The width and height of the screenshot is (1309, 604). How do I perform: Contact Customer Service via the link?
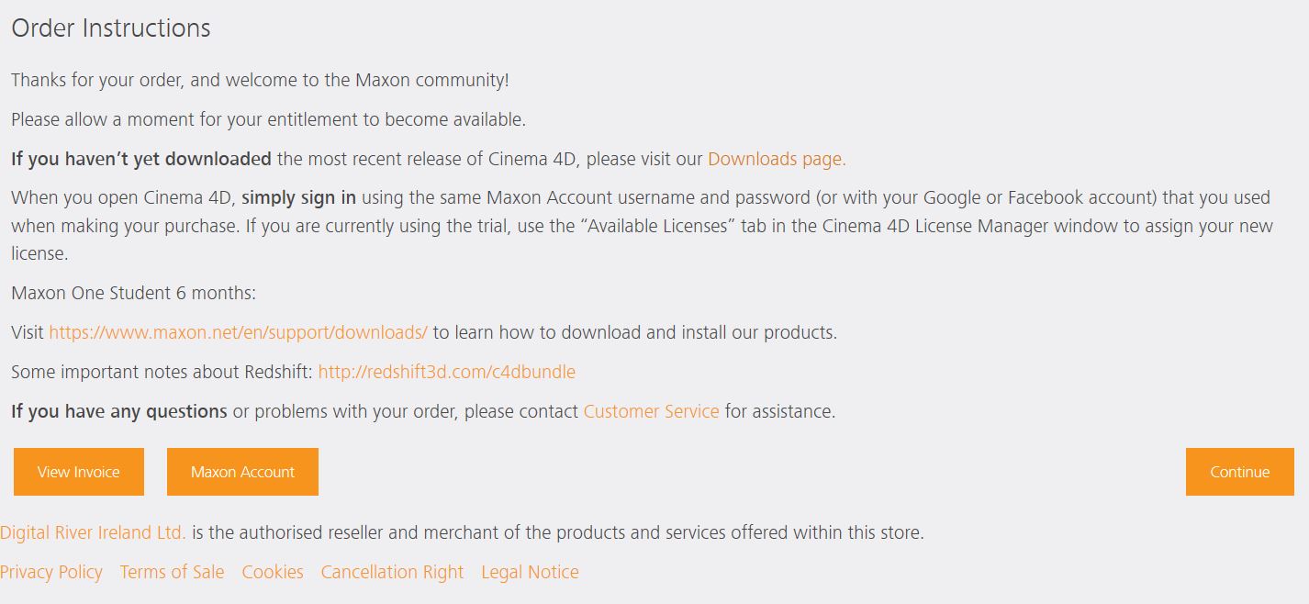pos(651,411)
